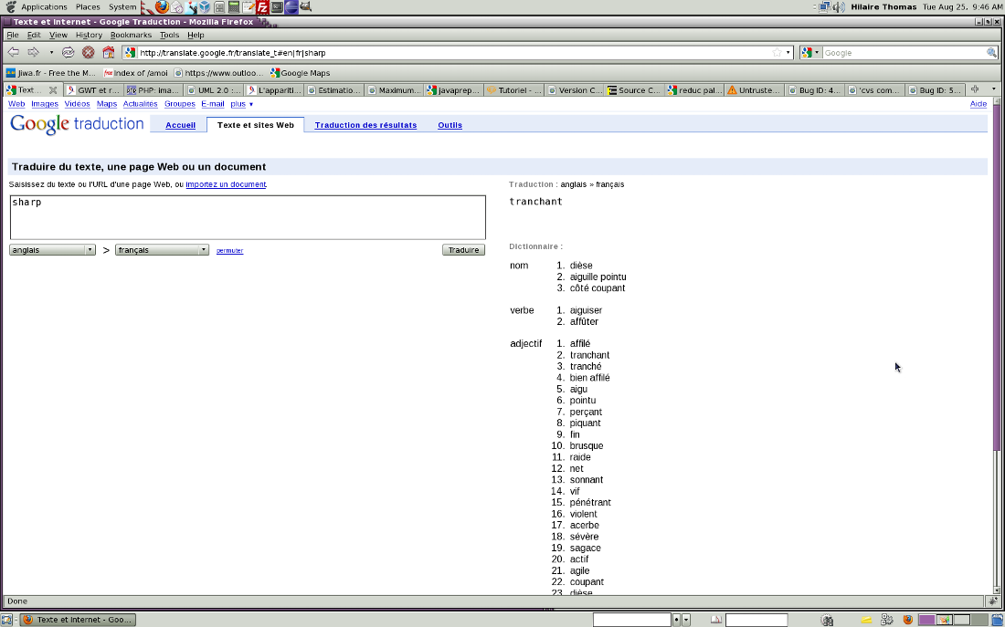This screenshot has height=627, width=1005.
Task: Launch the Eclipse blue globe icon
Action: [291, 7]
